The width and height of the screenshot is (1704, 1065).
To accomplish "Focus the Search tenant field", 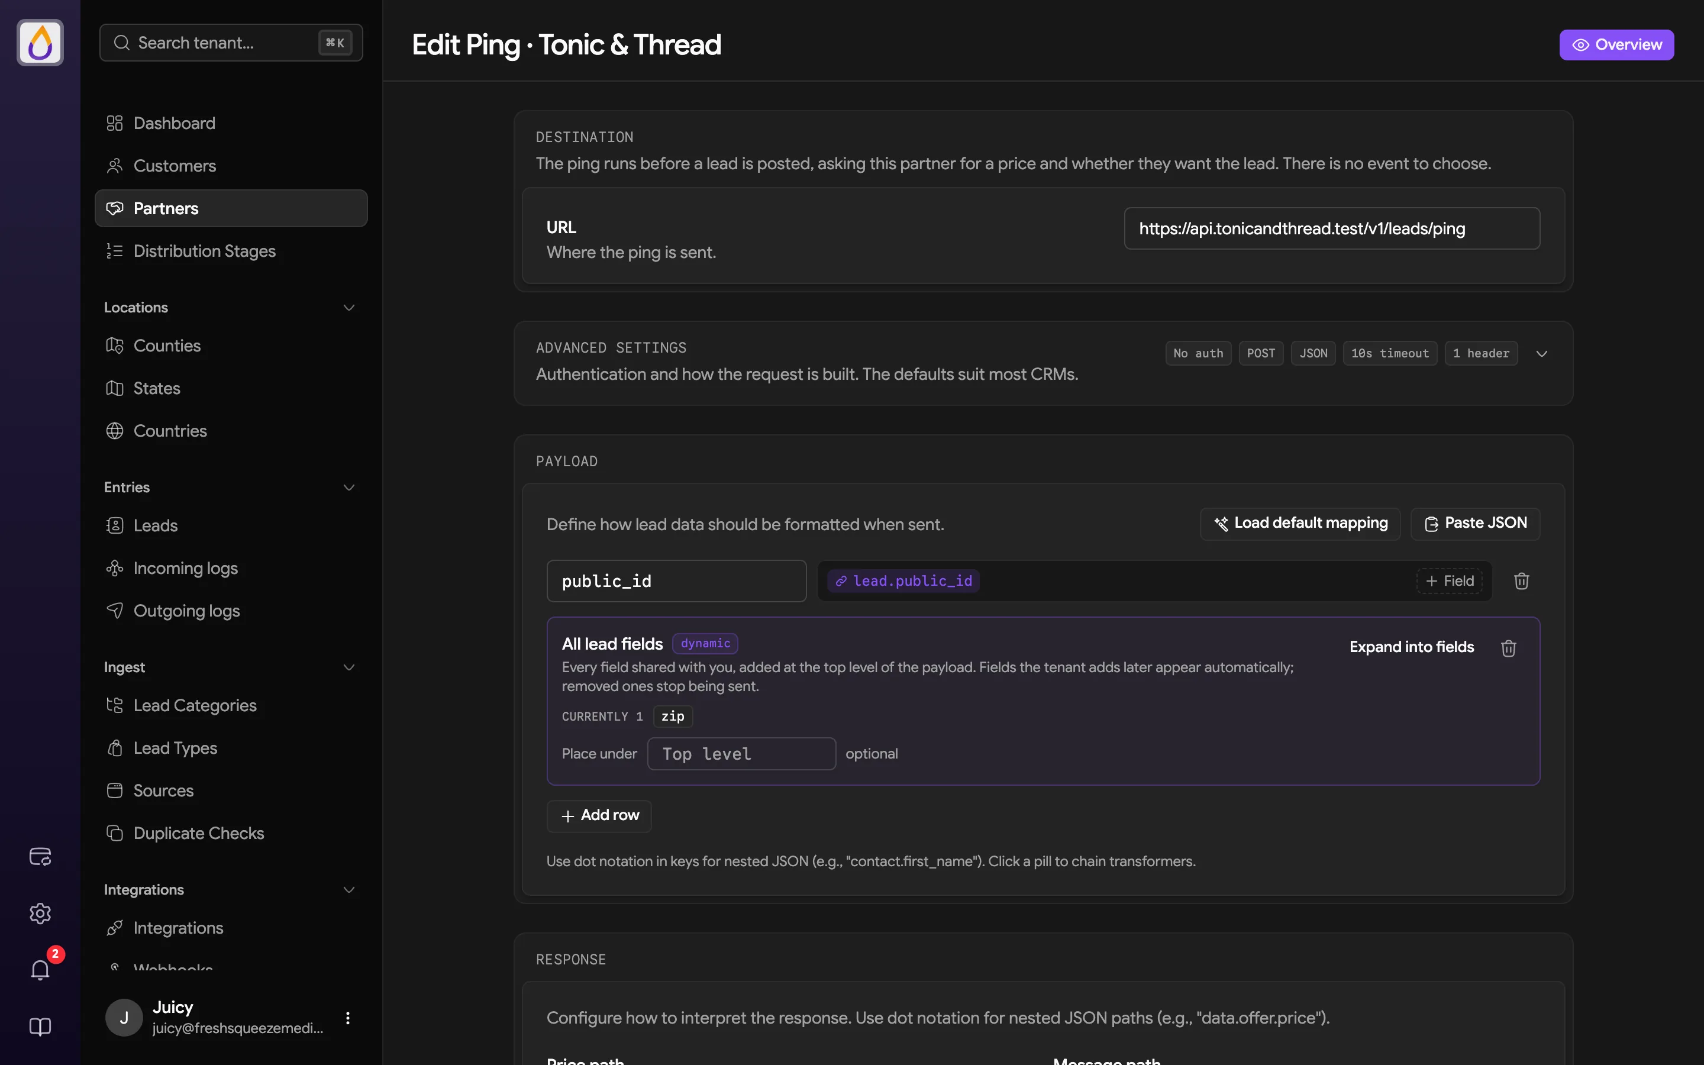I will pos(231,42).
